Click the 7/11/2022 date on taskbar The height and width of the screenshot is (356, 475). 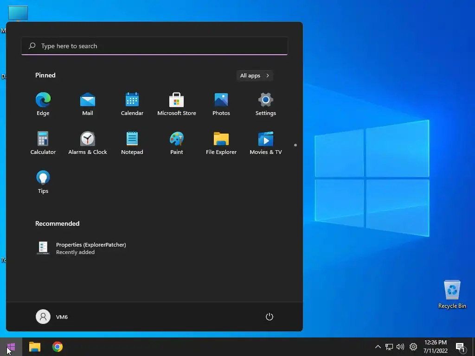click(x=435, y=351)
